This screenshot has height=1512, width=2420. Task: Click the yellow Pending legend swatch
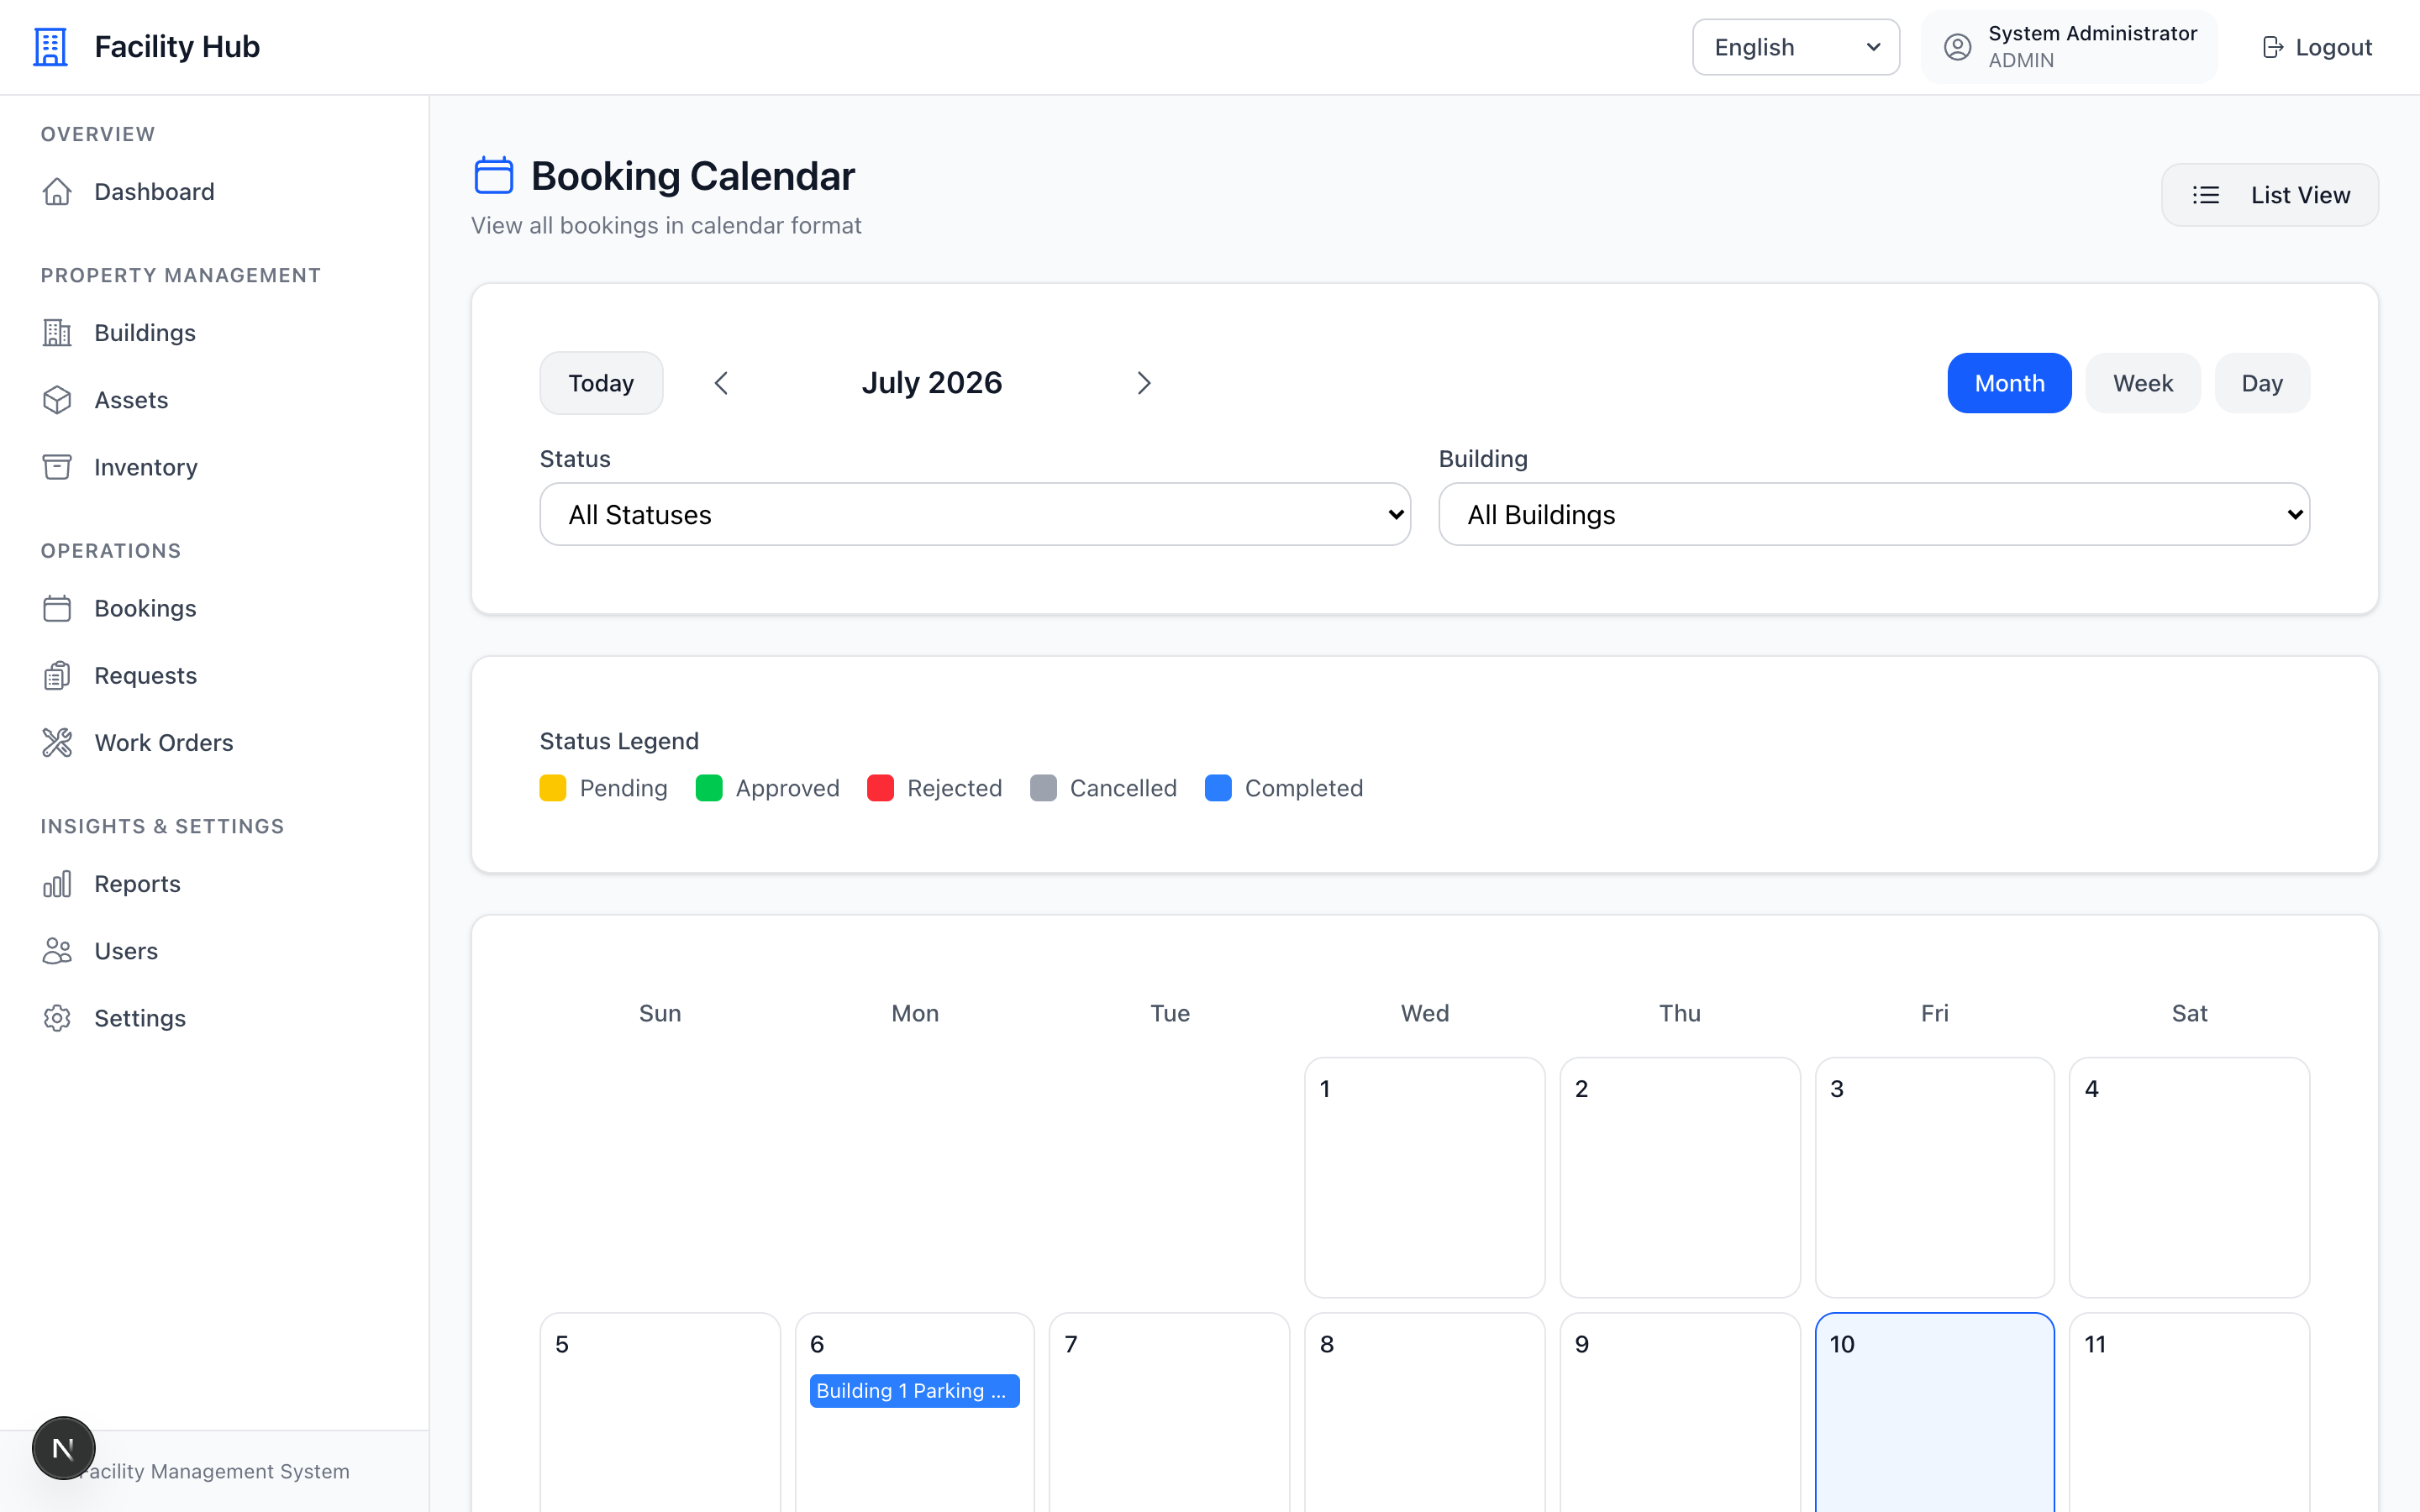coord(553,788)
